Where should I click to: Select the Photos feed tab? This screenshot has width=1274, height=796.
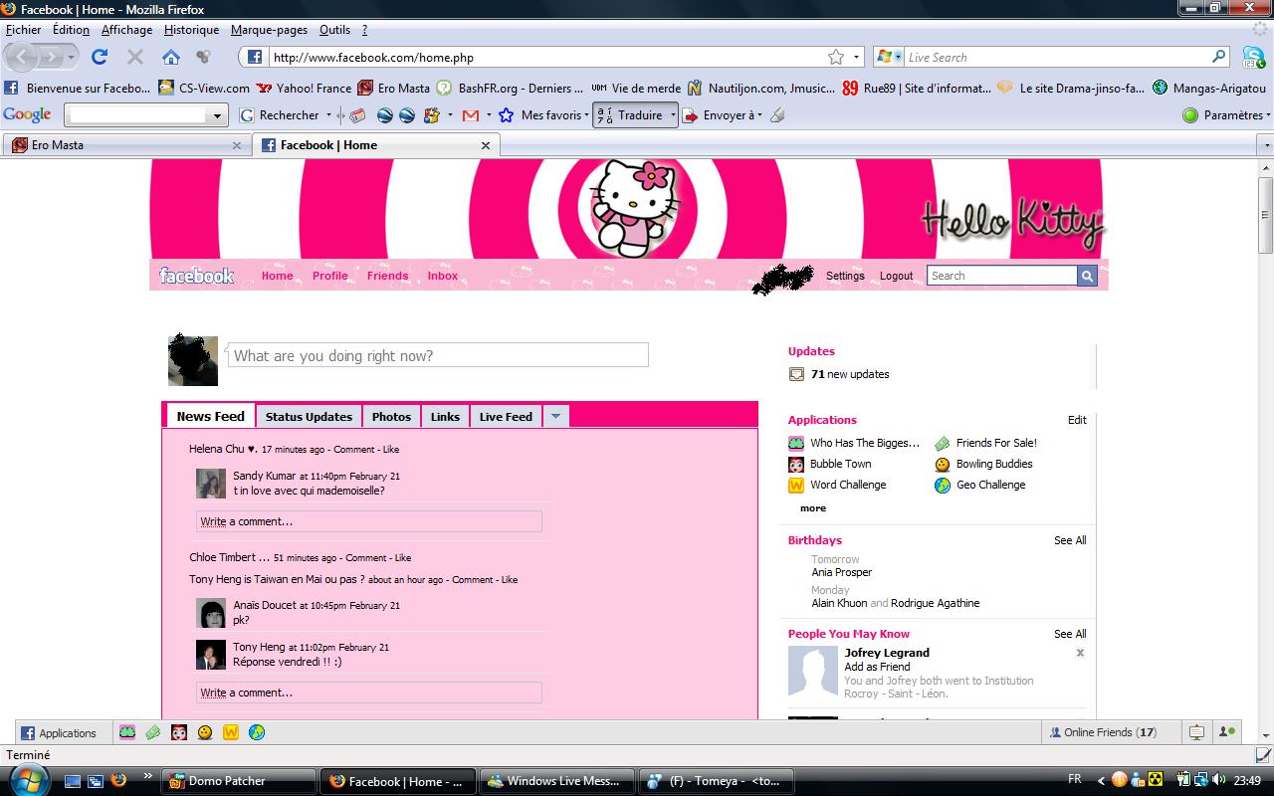(391, 417)
